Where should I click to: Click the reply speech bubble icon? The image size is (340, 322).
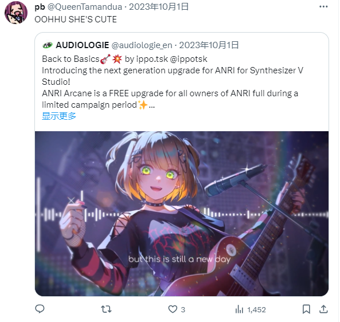point(40,309)
